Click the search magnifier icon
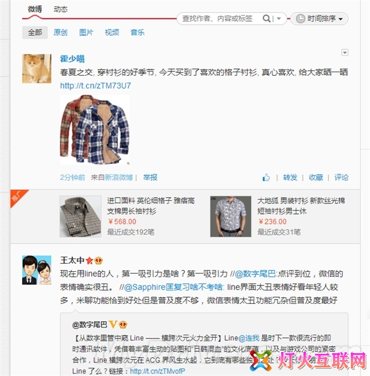The width and height of the screenshot is (370, 376). [266, 18]
